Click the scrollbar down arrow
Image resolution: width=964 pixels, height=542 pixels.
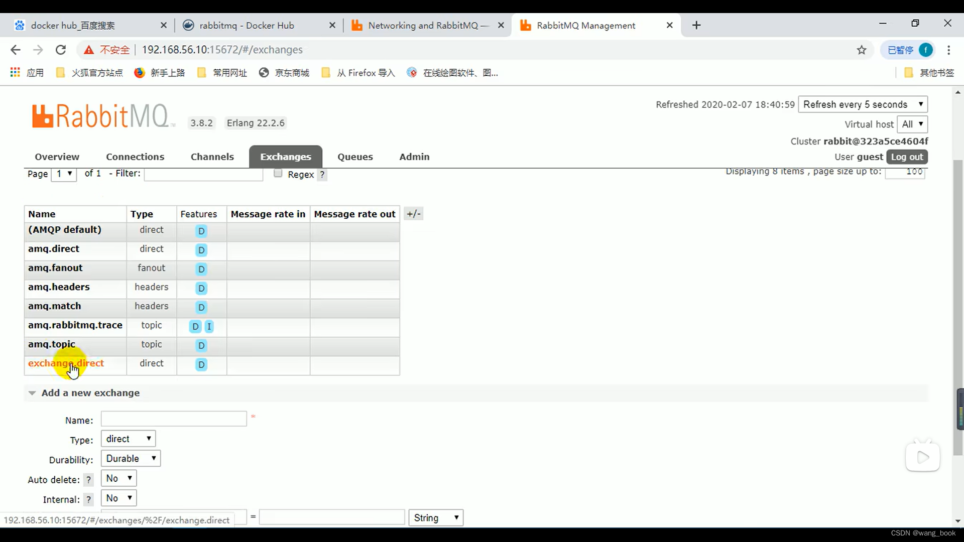(x=958, y=521)
